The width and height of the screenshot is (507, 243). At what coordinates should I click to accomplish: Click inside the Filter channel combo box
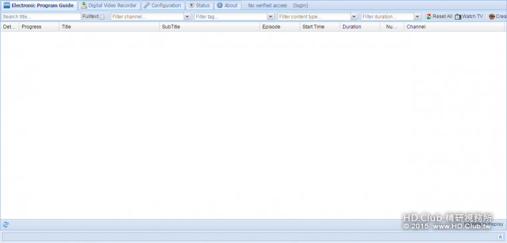(147, 17)
